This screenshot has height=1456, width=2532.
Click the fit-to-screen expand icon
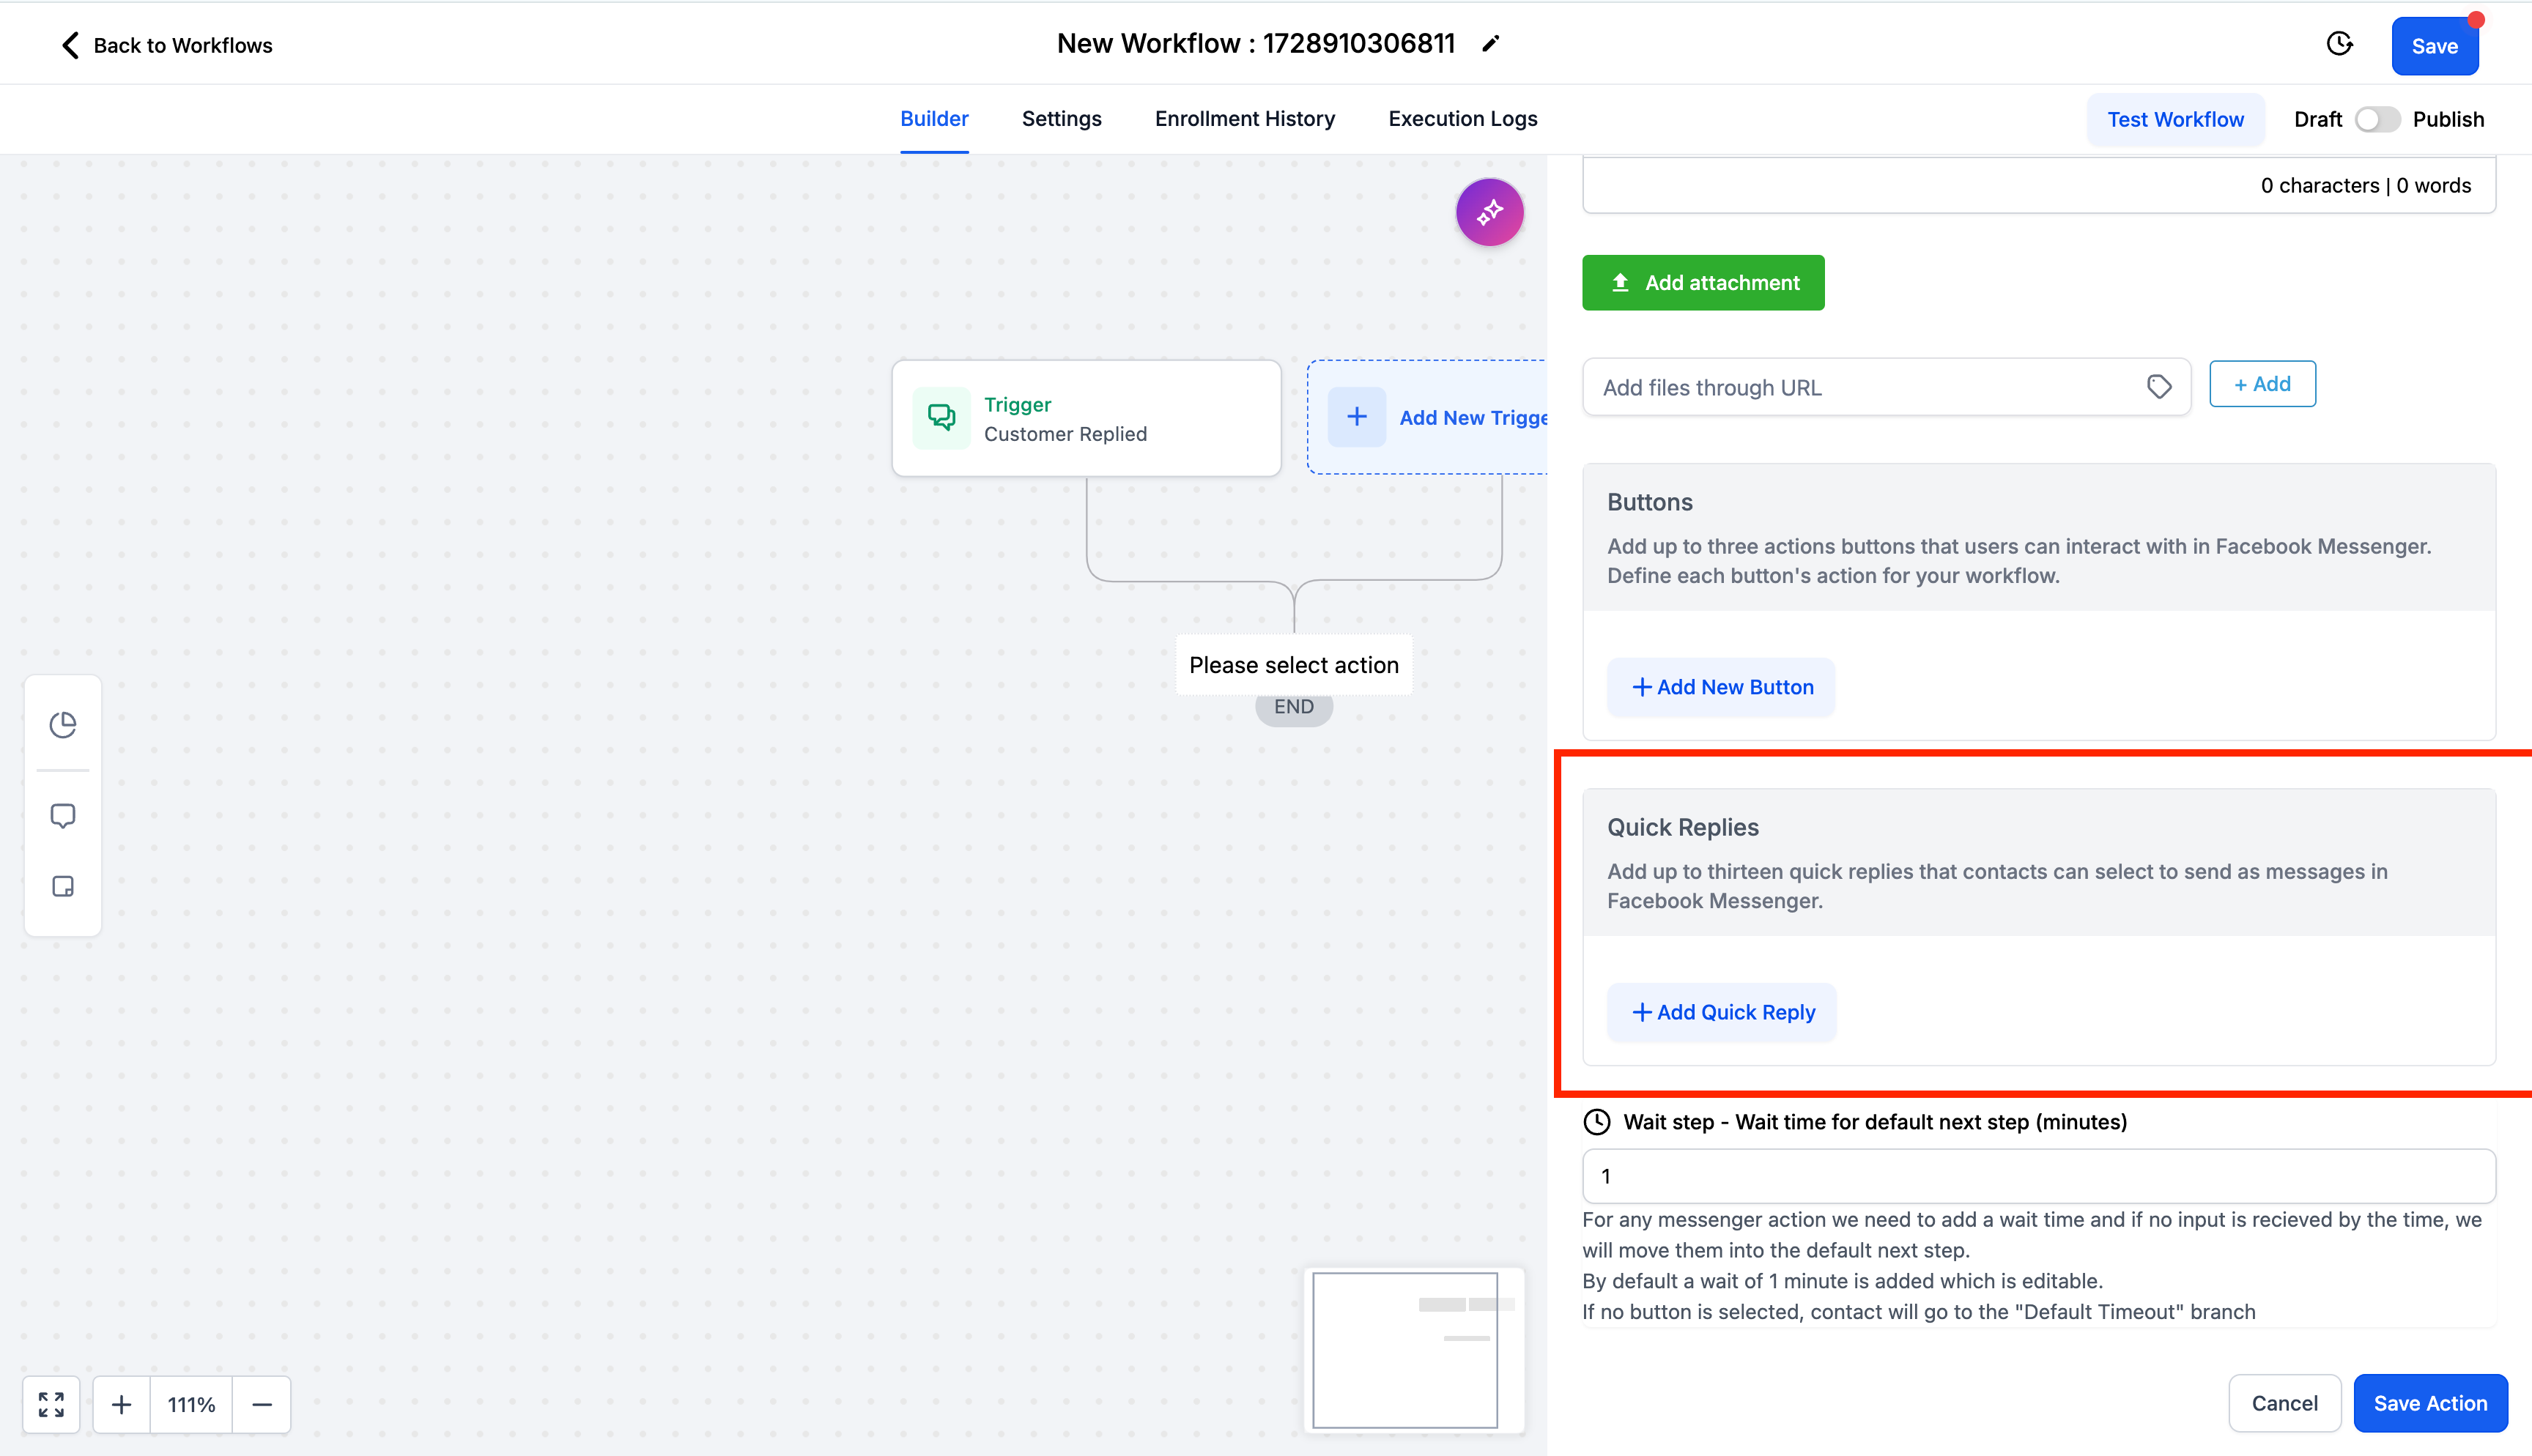pyautogui.click(x=51, y=1404)
